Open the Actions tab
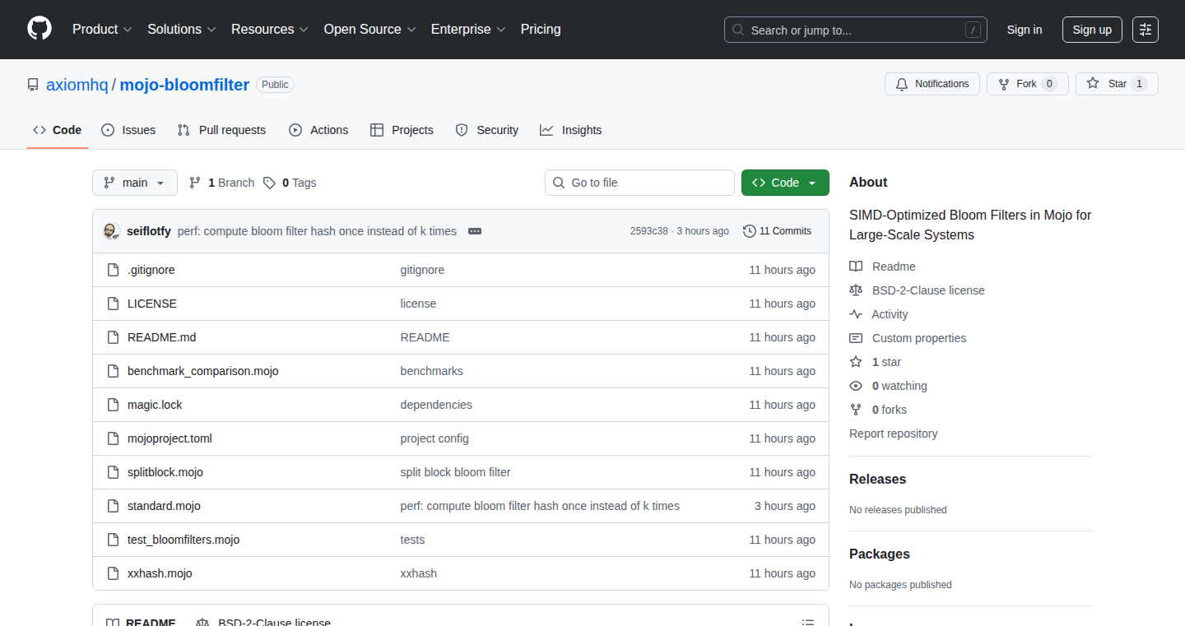Image resolution: width=1185 pixels, height=626 pixels. (x=318, y=130)
